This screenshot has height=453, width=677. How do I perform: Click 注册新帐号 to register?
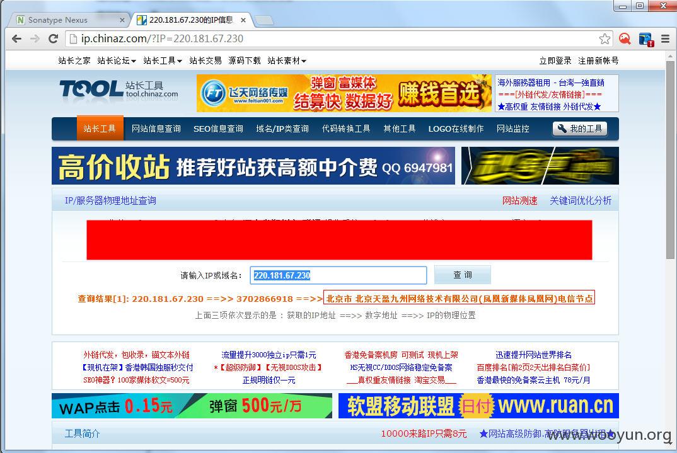click(598, 60)
